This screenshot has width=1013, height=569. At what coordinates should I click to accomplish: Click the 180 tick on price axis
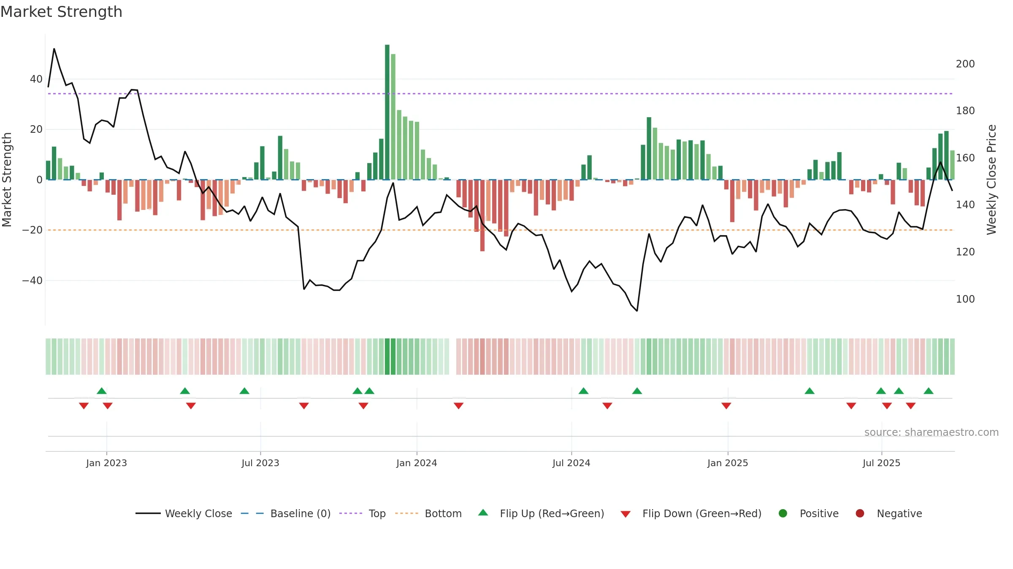click(965, 111)
